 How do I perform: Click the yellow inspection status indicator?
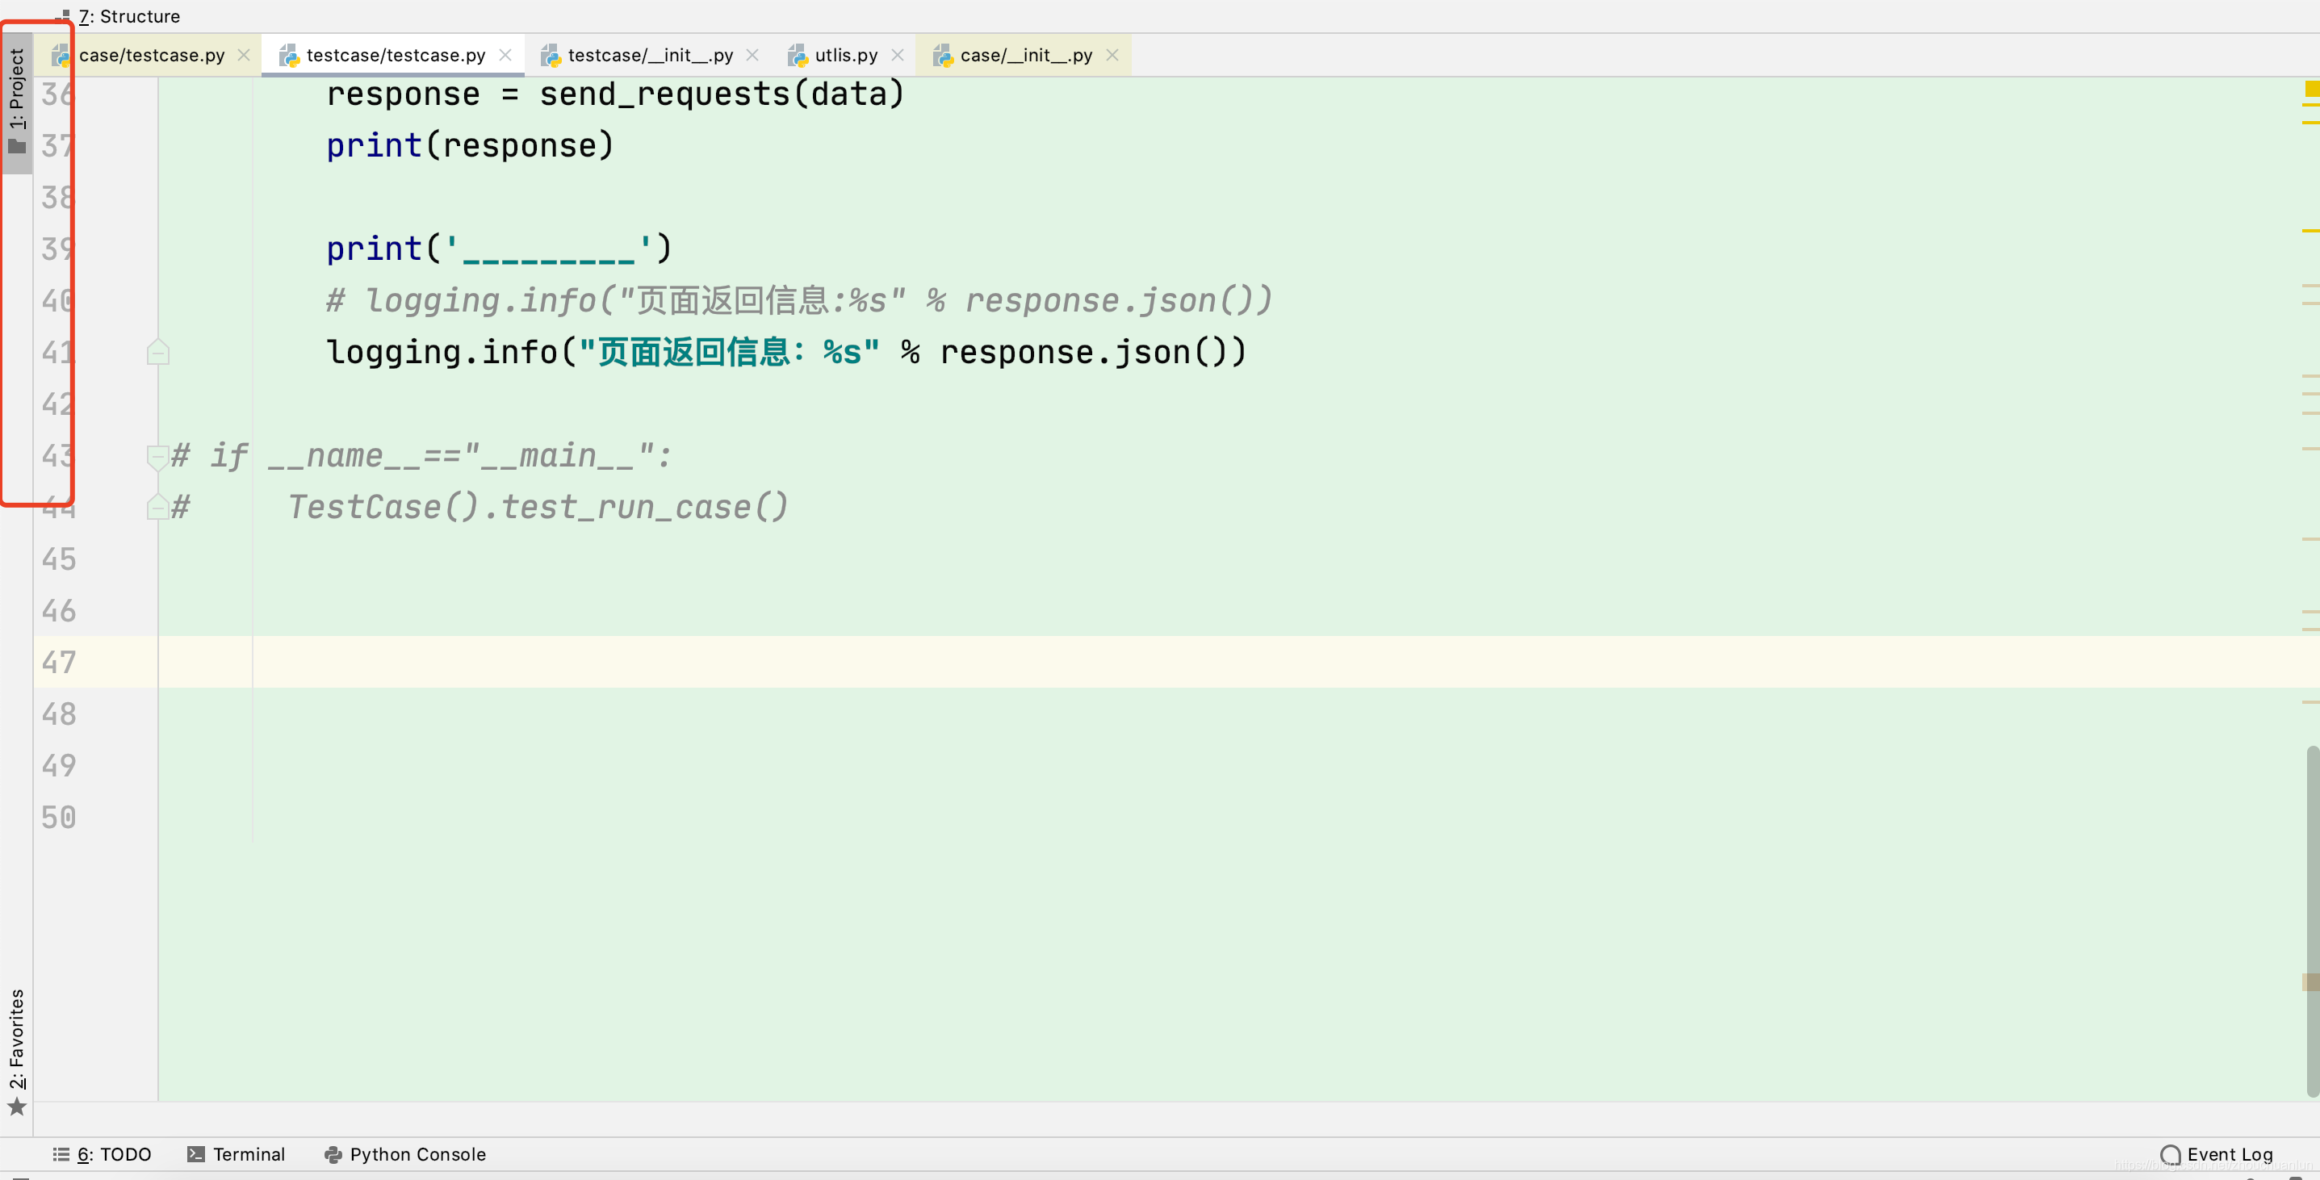pyautogui.click(x=2312, y=87)
